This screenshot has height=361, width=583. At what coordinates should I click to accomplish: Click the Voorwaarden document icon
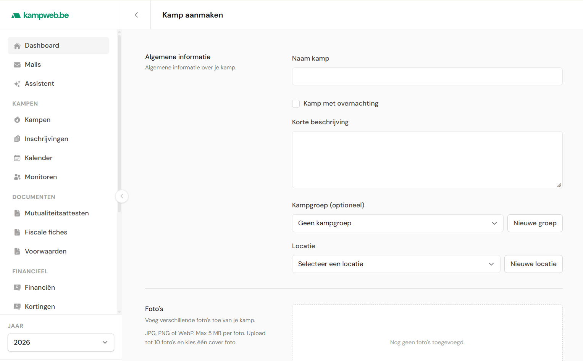(17, 252)
